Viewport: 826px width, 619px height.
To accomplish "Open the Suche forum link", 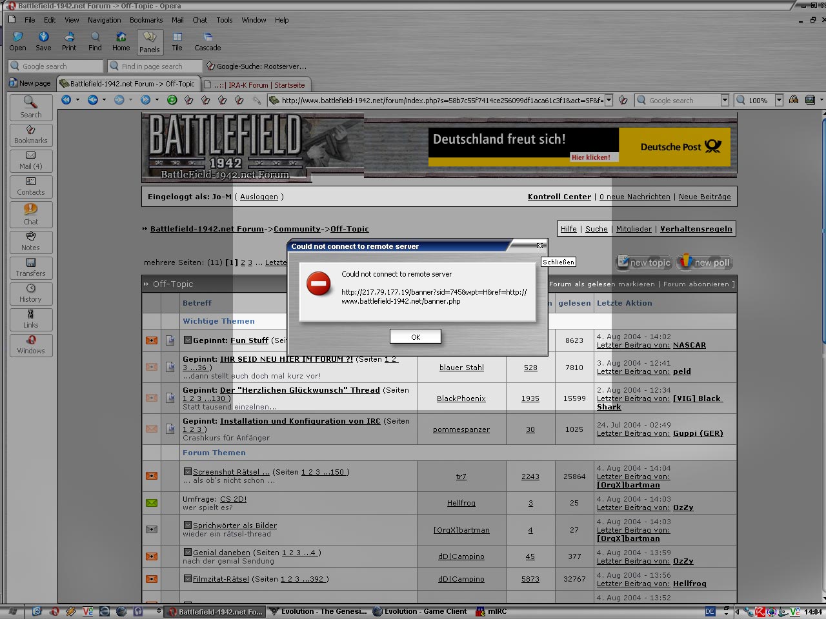I will point(596,229).
